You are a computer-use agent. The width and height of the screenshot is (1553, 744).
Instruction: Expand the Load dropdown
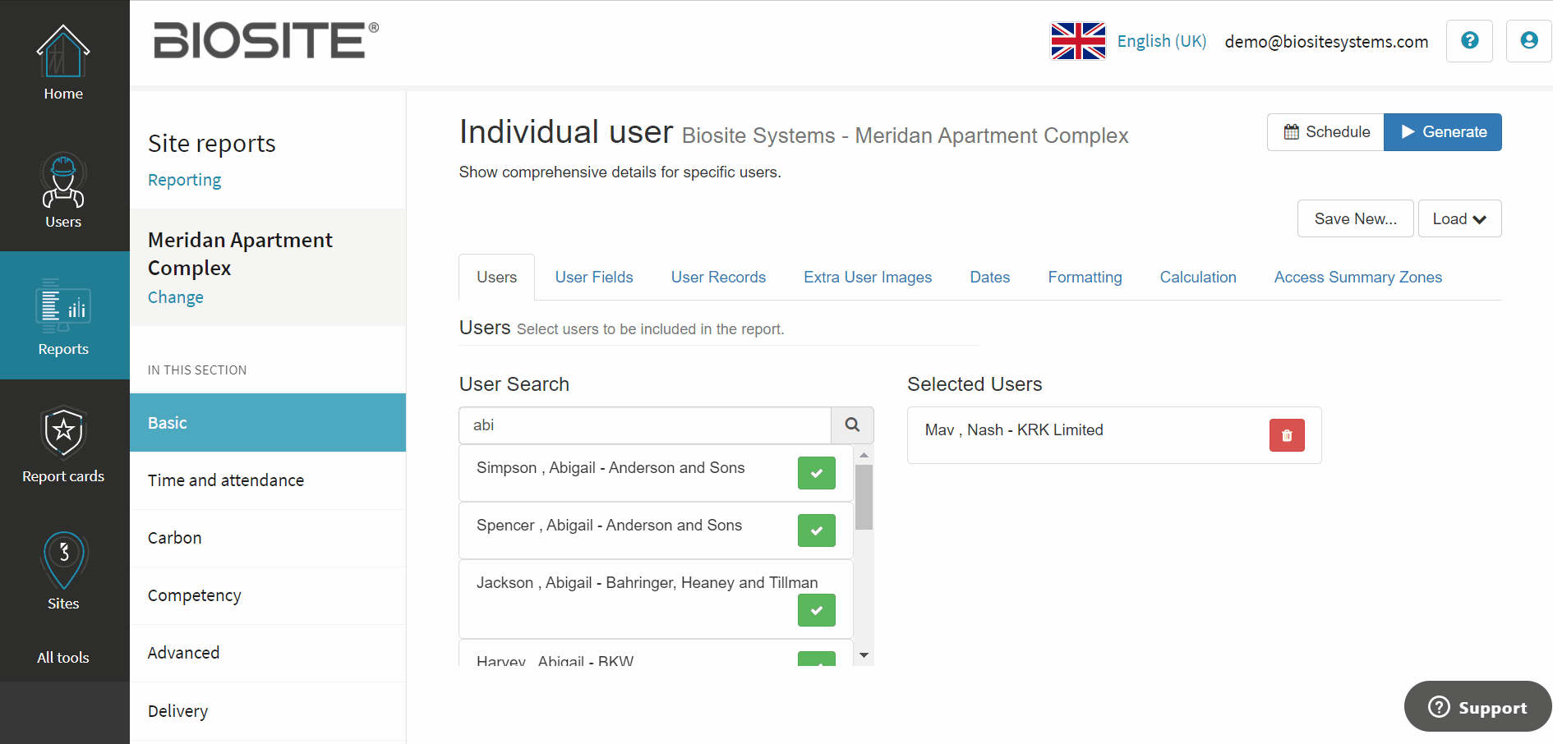[x=1459, y=218]
